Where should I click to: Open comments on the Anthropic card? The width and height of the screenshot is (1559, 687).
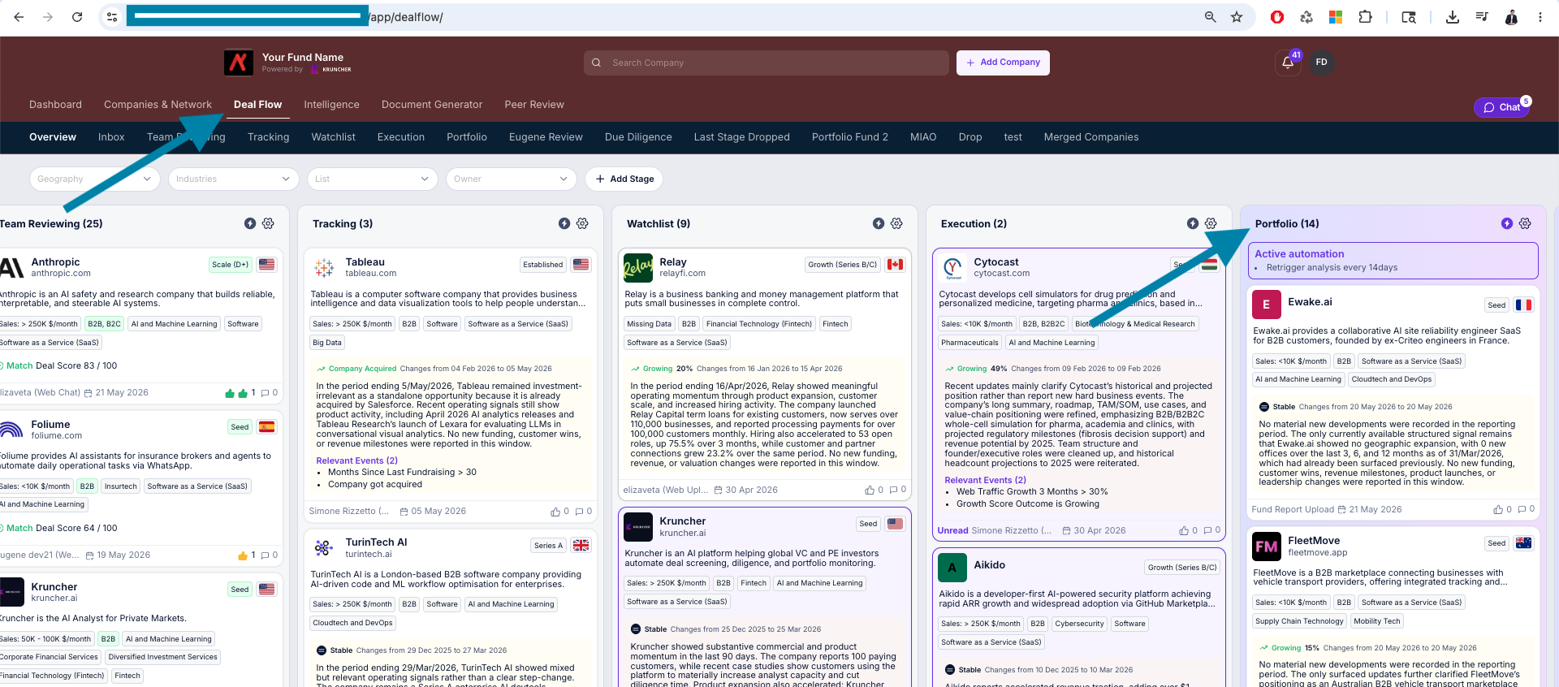(265, 393)
